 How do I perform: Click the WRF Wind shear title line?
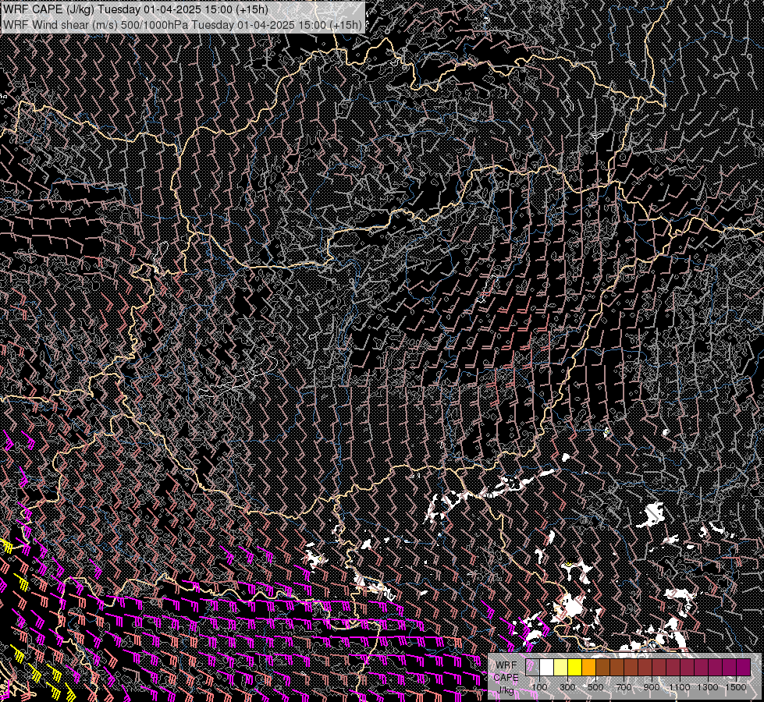coord(183,25)
